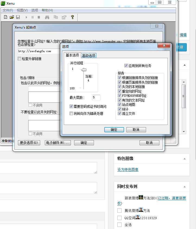Toggle 统计 report checkbox
This screenshot has width=196, height=229.
tap(119, 109)
